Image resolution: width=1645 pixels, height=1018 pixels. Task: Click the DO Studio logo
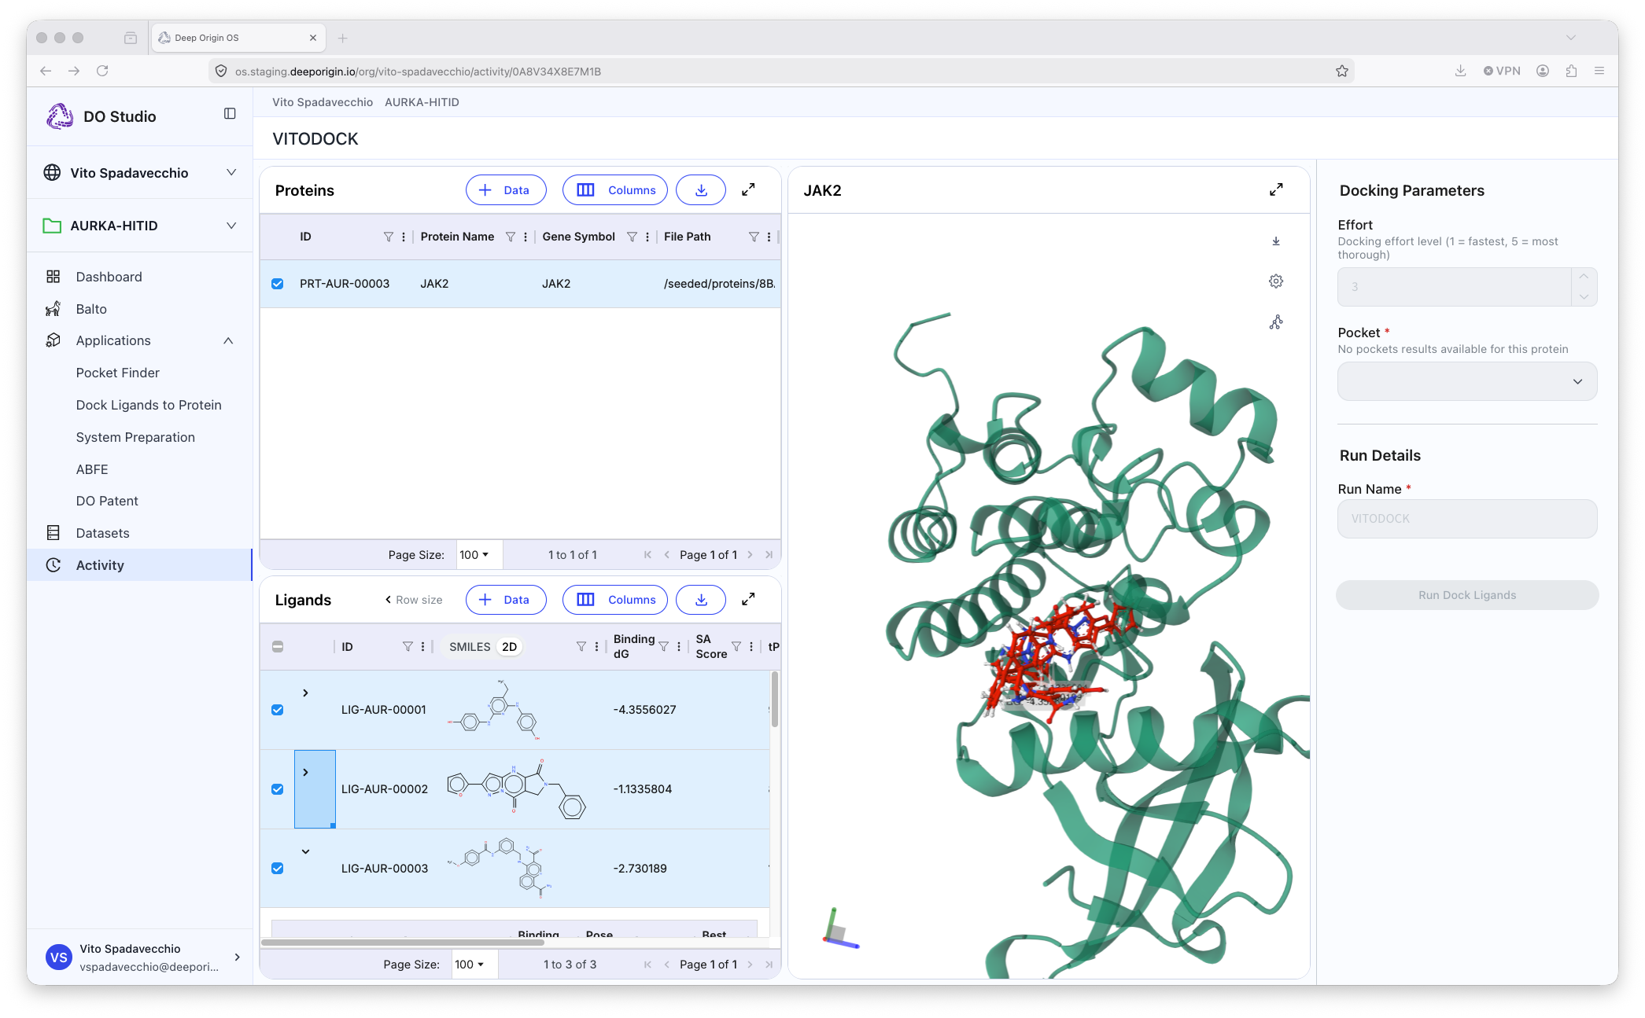click(x=60, y=116)
